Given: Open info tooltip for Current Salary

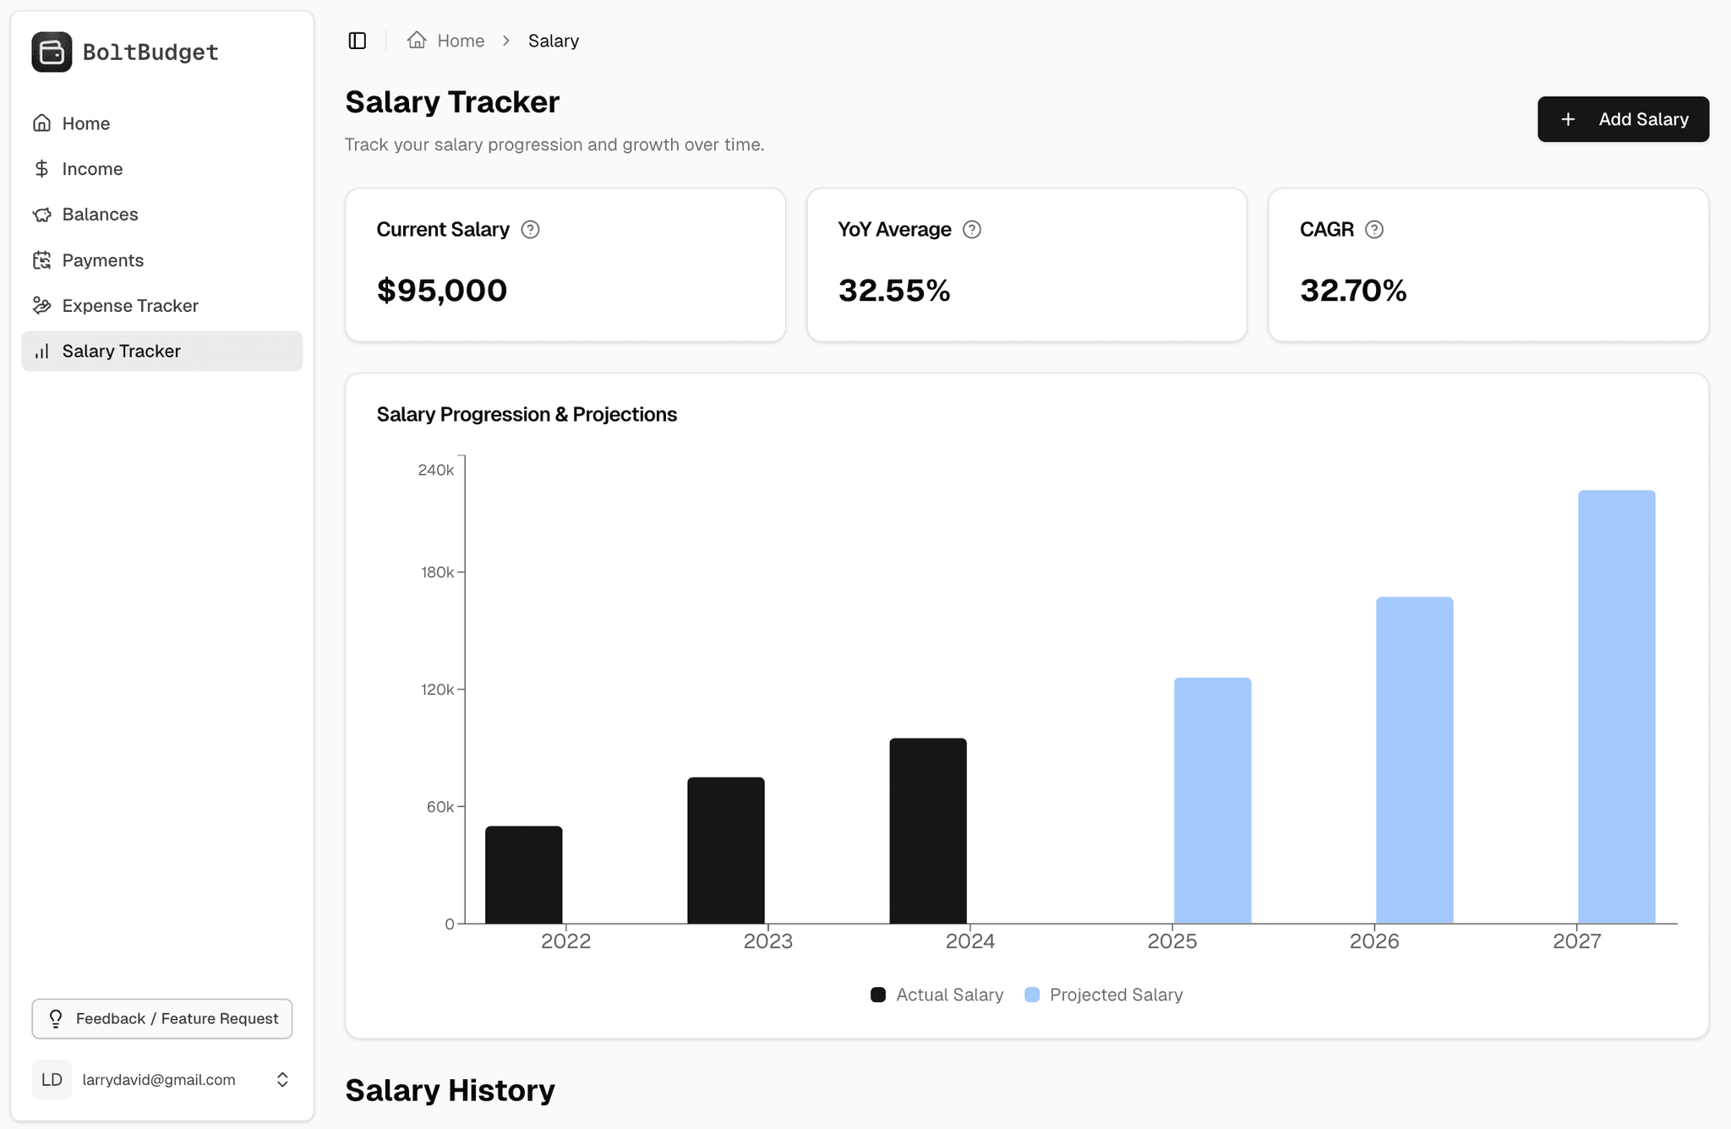Looking at the screenshot, I should pyautogui.click(x=530, y=230).
